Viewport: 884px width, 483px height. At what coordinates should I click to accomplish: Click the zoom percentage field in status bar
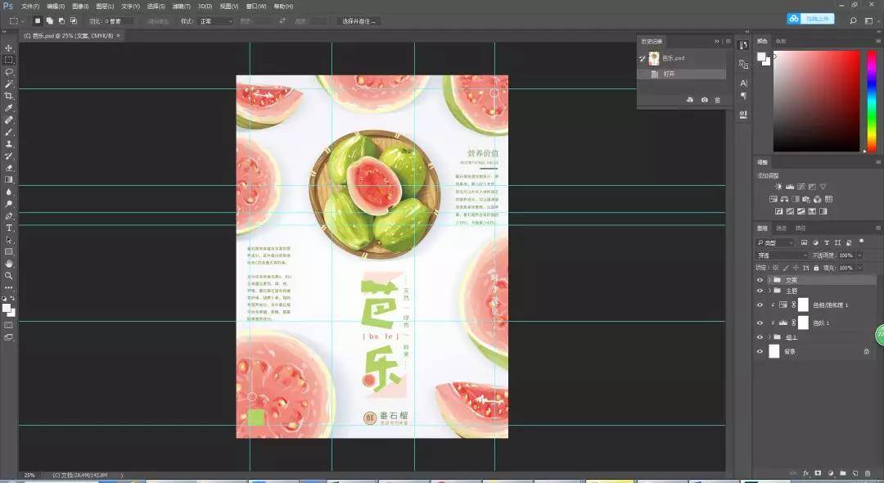click(30, 475)
